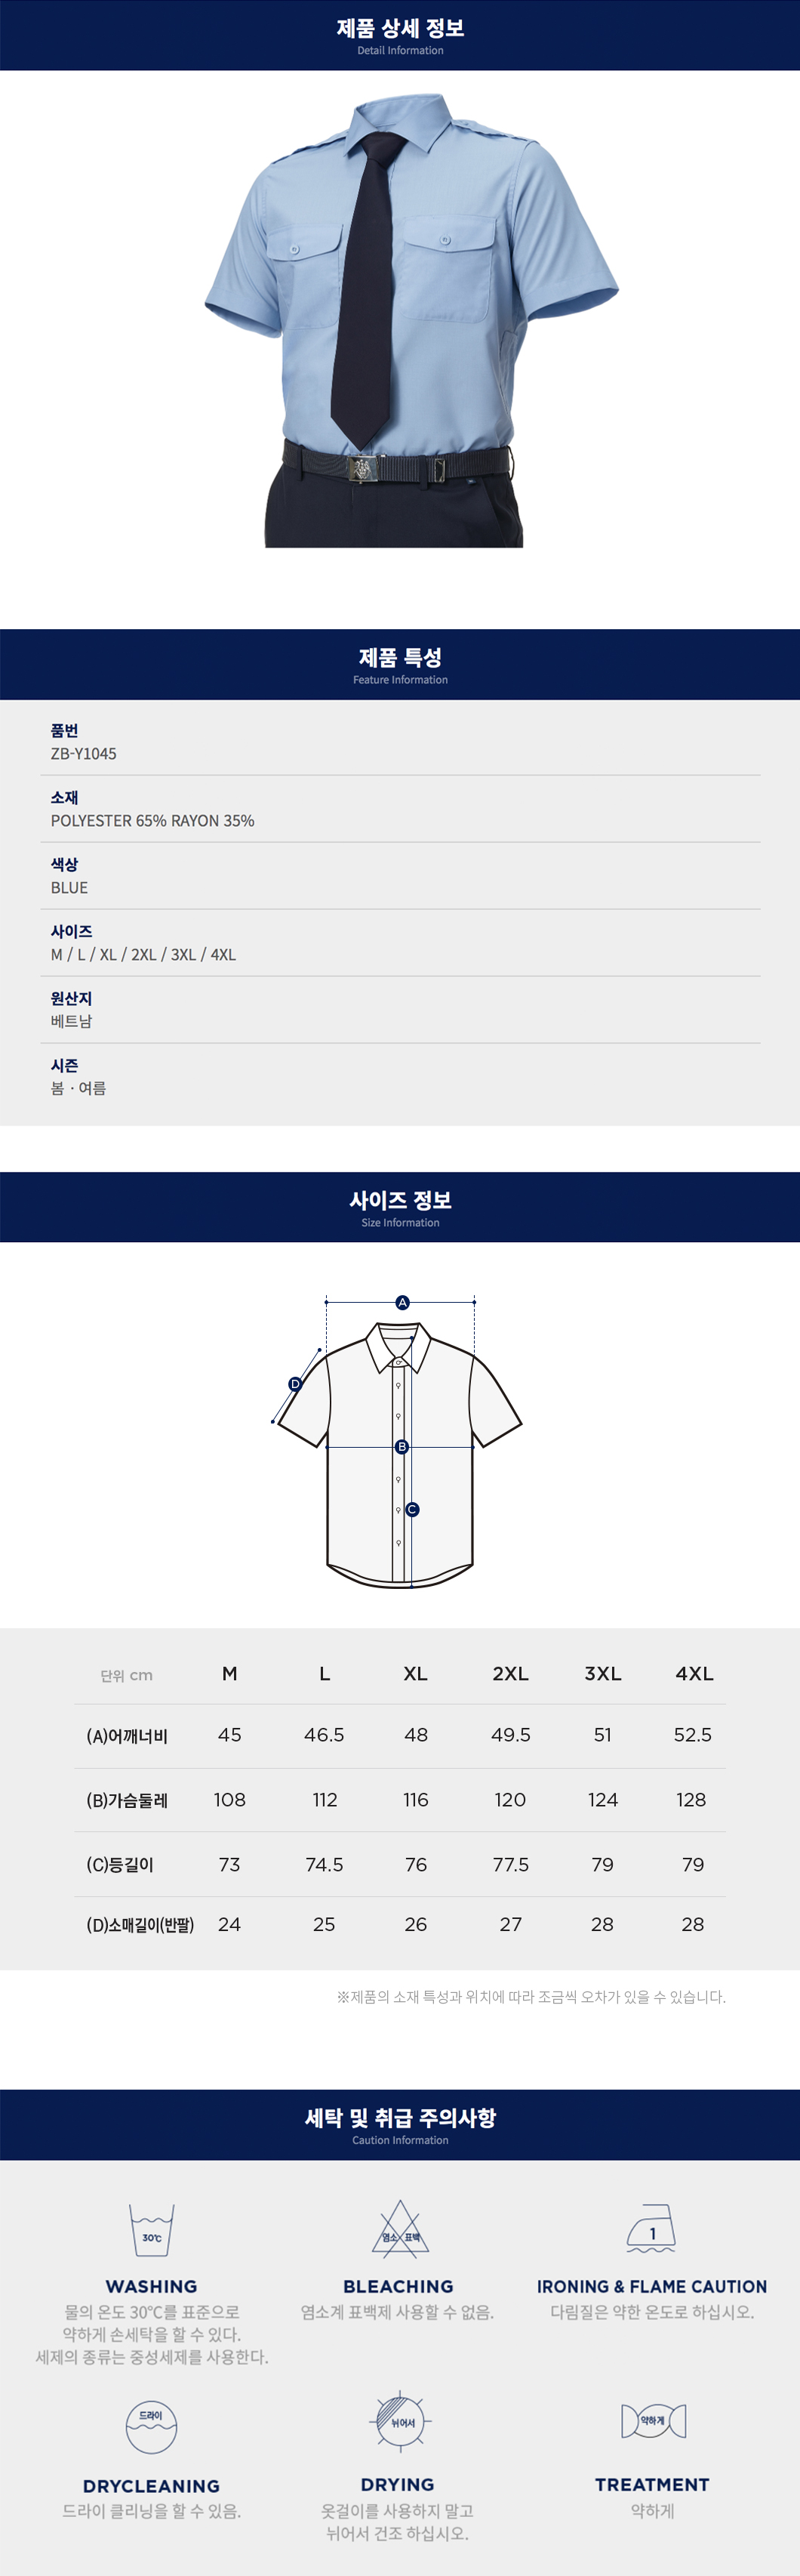Click the 30°C washing tub icon
Image resolution: width=800 pixels, height=2576 pixels.
(x=152, y=2230)
